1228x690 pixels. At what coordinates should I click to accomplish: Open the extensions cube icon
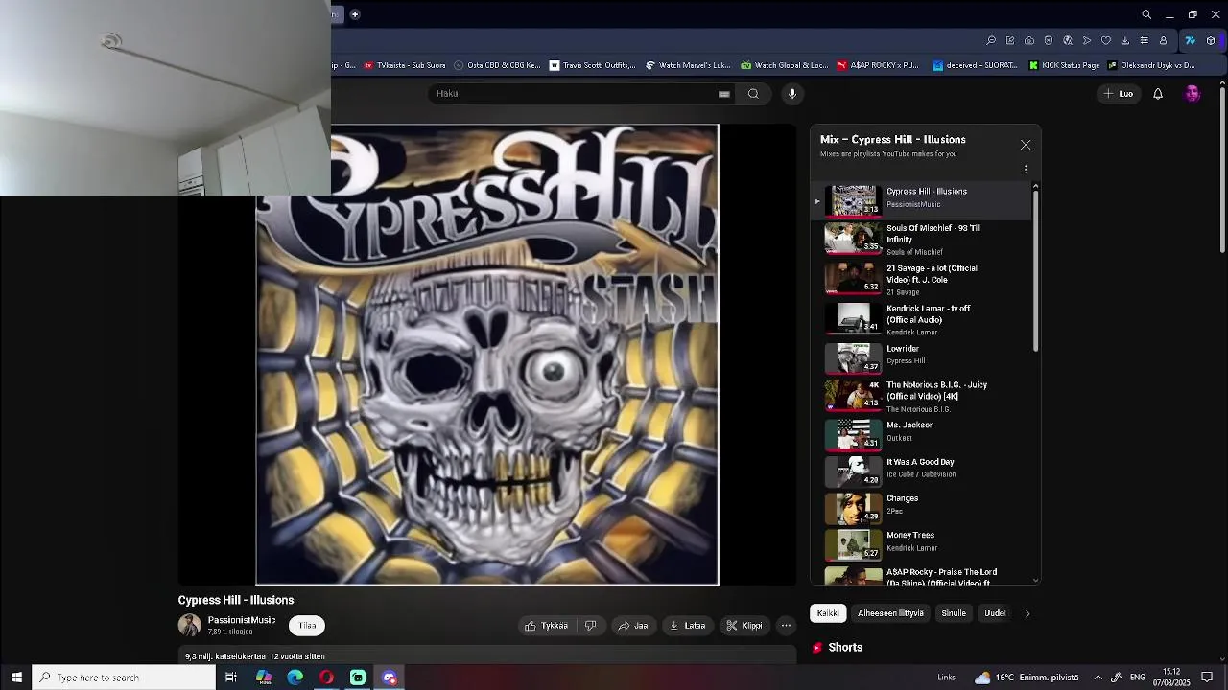click(1211, 40)
